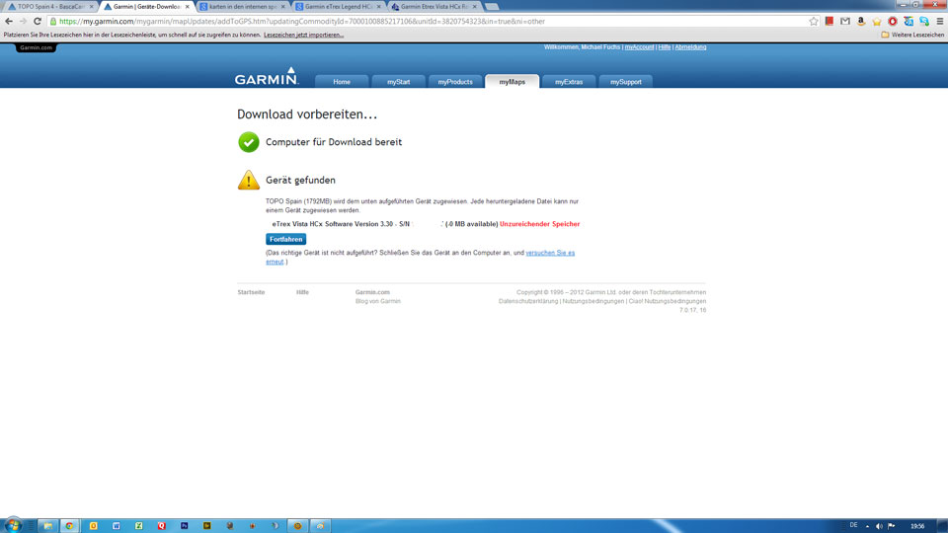Screen dimensions: 948x533
Task: Click the yellow warning triangle icon
Action: point(249,180)
